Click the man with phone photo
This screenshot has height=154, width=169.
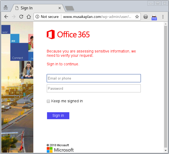coord(26,70)
